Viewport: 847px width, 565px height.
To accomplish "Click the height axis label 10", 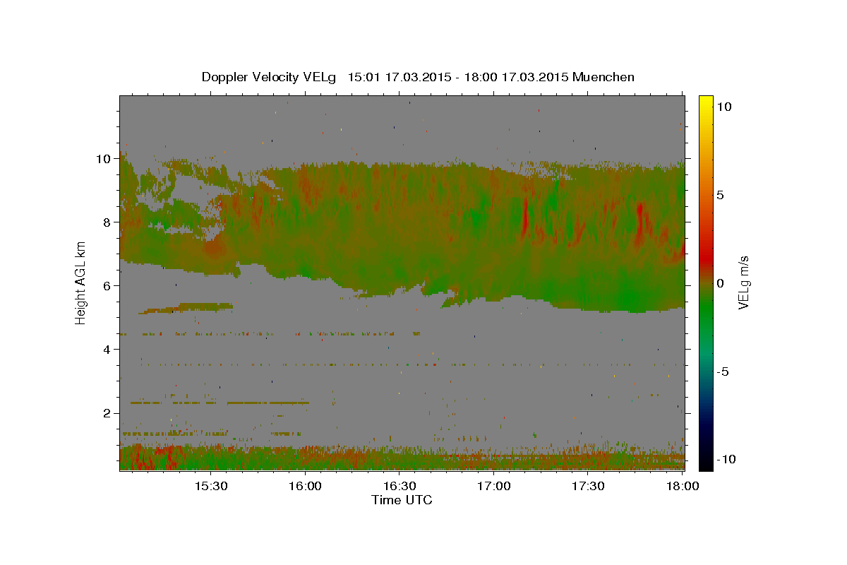I will tap(104, 159).
